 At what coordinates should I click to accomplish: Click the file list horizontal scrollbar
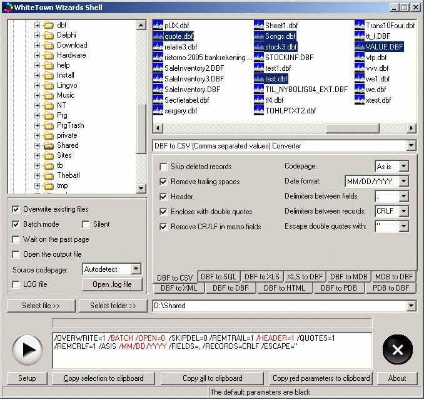285,128
